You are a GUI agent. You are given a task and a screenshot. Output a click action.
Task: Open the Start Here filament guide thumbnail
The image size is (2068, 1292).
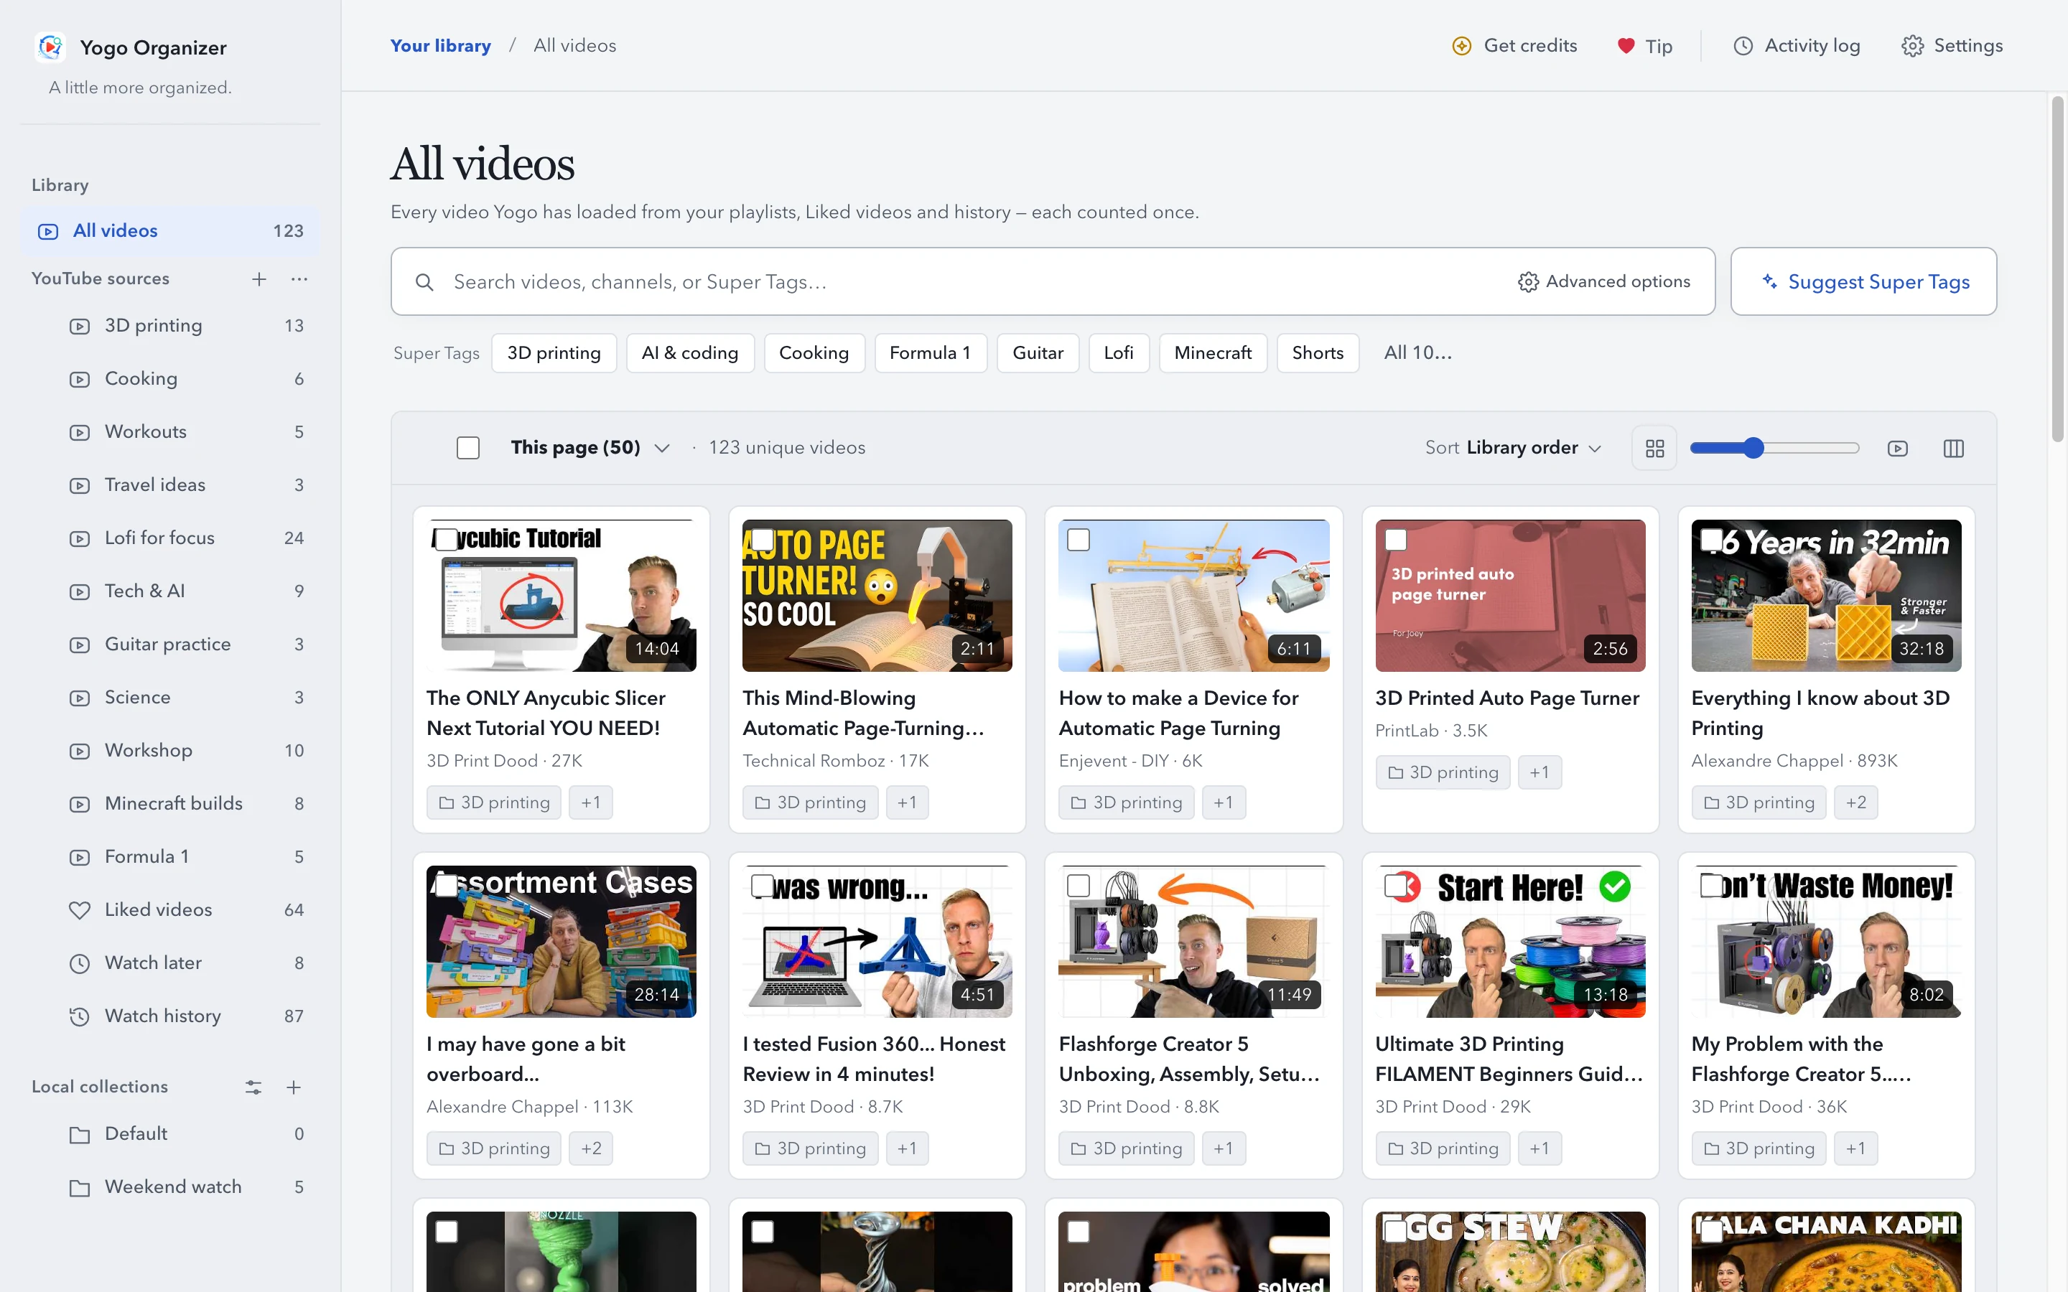[x=1510, y=942]
